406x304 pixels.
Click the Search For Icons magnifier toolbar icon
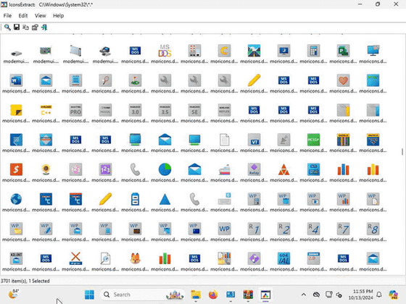[7, 28]
